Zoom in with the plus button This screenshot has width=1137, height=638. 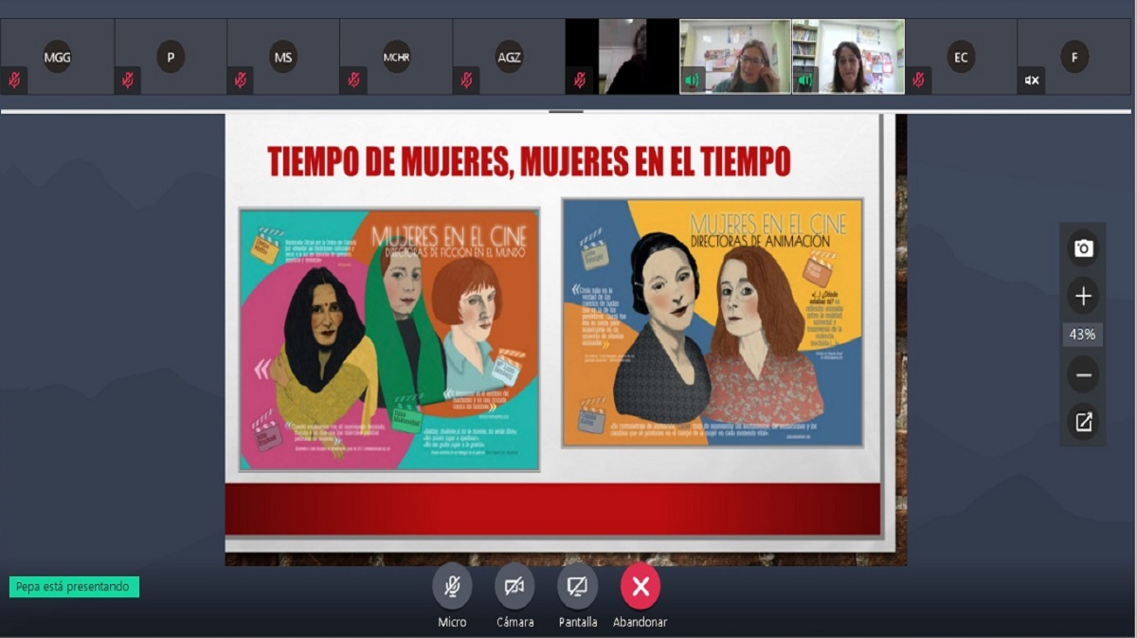click(x=1083, y=296)
